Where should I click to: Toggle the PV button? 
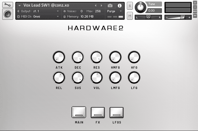195,16
